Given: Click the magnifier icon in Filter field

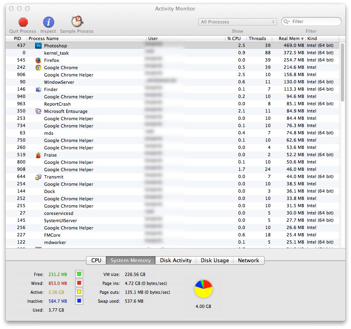Looking at the screenshot, I should pyautogui.click(x=286, y=22).
